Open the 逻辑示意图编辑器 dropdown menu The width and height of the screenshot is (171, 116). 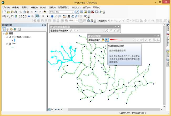59,31
